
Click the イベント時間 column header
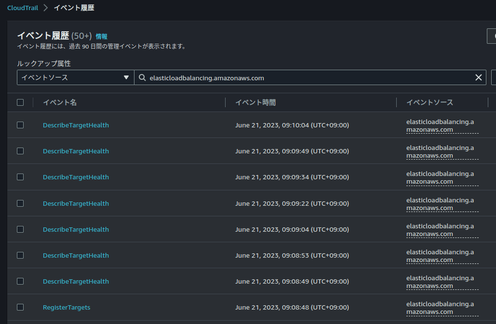[x=255, y=102]
